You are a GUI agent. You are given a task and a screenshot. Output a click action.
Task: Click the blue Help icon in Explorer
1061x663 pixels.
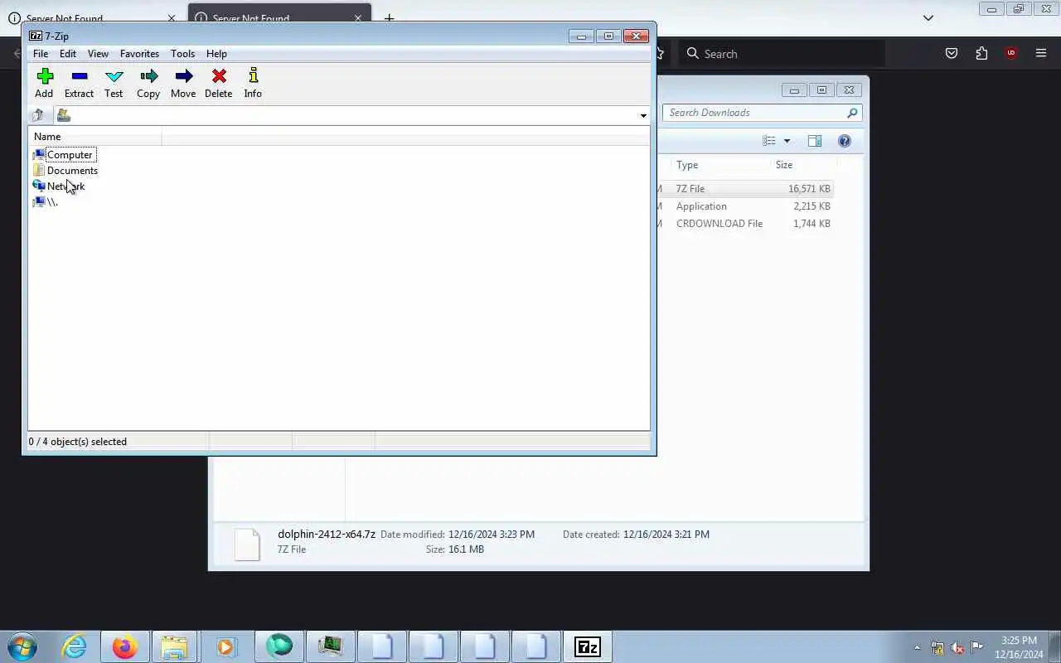(x=845, y=141)
